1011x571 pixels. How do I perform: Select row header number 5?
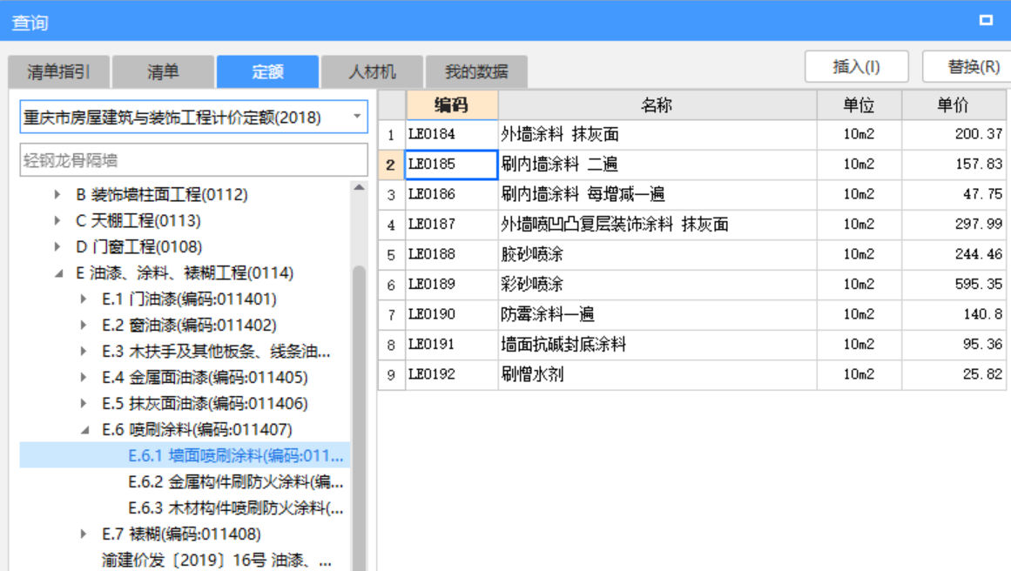[x=391, y=254]
